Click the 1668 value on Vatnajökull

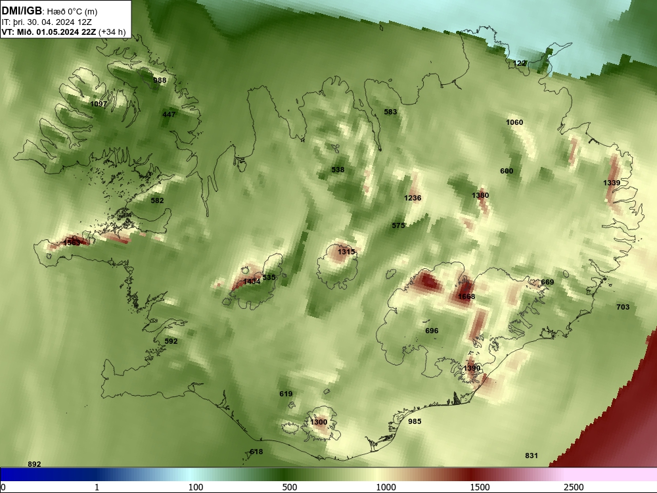[x=466, y=296]
